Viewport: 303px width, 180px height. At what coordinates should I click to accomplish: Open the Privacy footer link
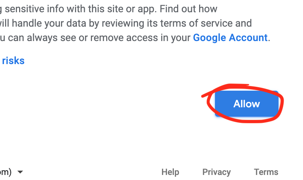coord(216,172)
